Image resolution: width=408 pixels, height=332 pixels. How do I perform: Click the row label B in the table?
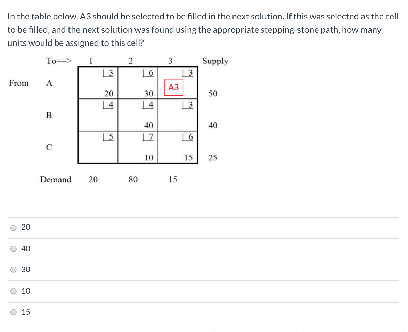[49, 116]
